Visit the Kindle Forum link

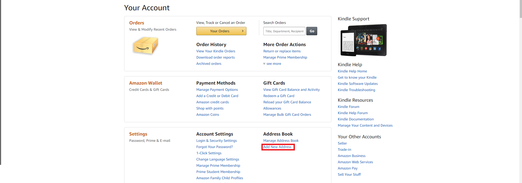click(349, 107)
